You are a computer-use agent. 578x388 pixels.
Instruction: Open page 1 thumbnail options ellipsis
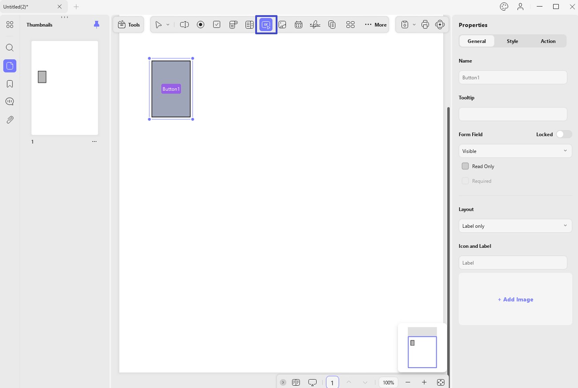point(94,141)
